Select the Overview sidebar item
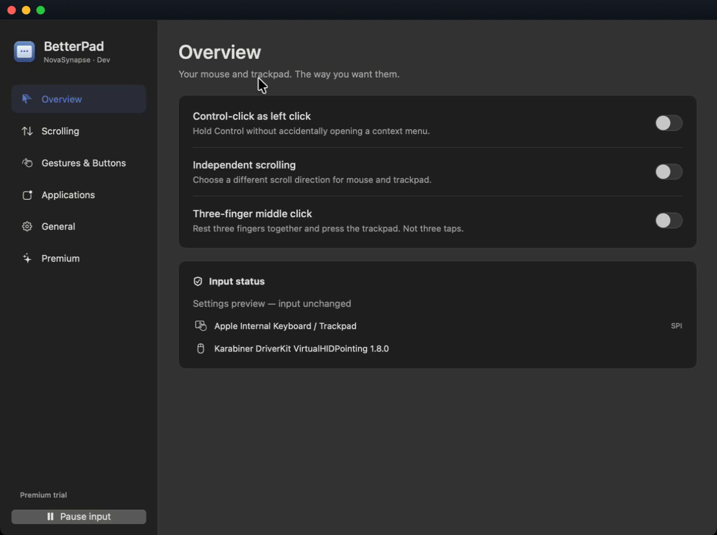The width and height of the screenshot is (717, 535). [79, 99]
